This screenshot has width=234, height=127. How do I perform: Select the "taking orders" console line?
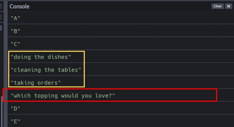pyautogui.click(x=36, y=83)
